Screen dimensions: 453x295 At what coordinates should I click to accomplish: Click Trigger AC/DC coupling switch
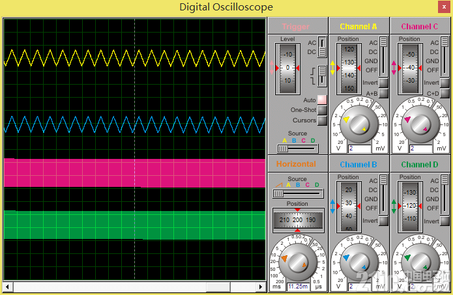tap(322, 47)
